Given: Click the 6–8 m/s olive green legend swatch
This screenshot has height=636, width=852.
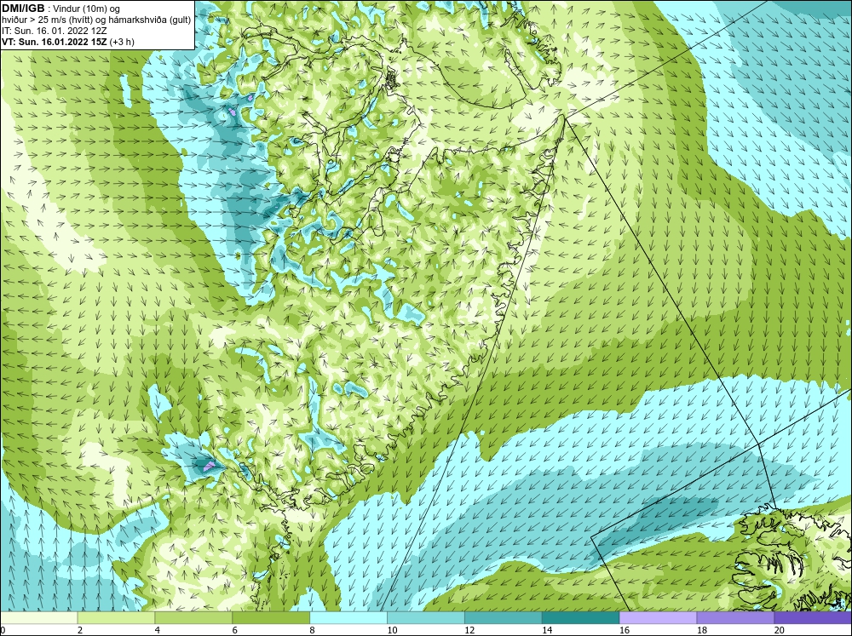Looking at the screenshot, I should click(271, 618).
